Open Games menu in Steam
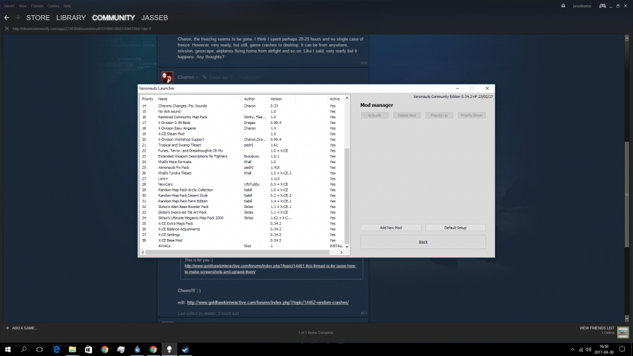The image size is (633, 356). pos(53,6)
